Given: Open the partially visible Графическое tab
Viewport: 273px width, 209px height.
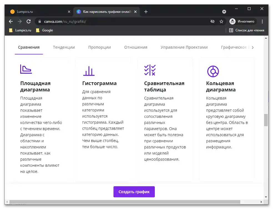Looking at the screenshot, I should 234,47.
